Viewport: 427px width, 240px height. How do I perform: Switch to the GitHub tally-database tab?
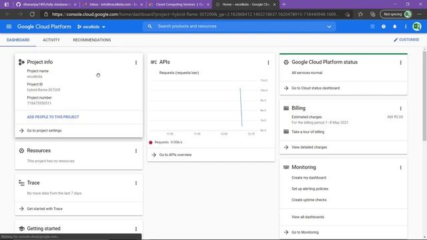[46, 5]
